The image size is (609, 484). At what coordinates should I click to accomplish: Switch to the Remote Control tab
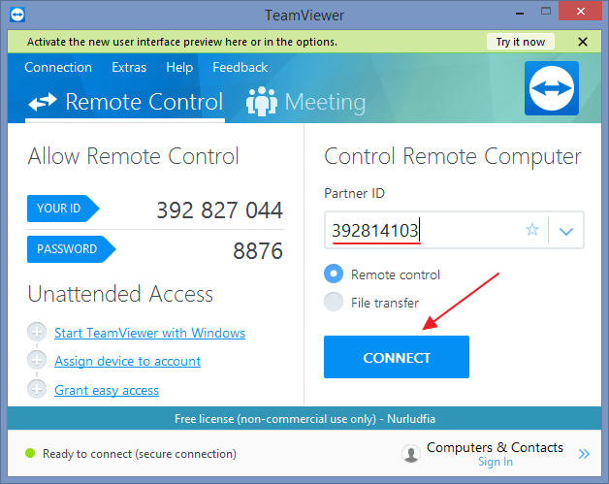coord(125,102)
